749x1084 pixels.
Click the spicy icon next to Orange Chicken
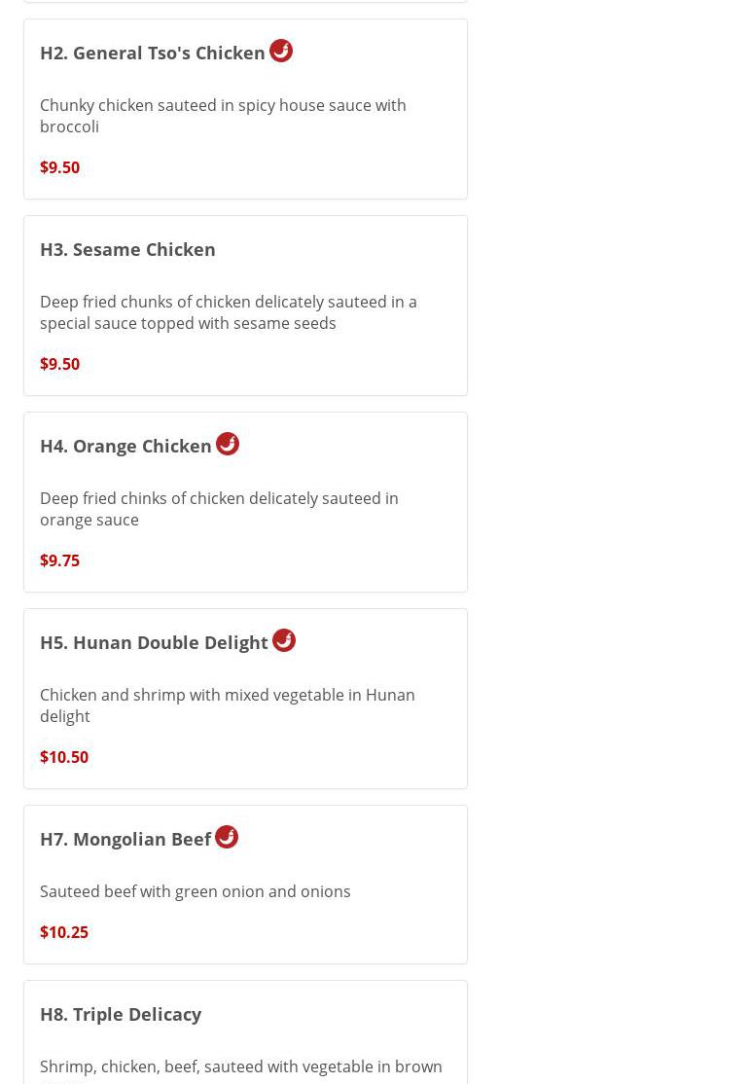point(228,444)
